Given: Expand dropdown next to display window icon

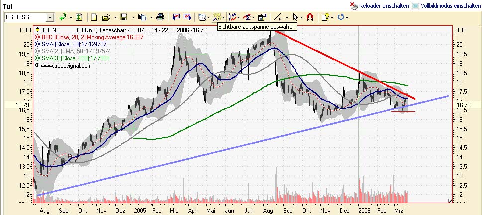Looking at the screenshot, I should click(x=209, y=17).
